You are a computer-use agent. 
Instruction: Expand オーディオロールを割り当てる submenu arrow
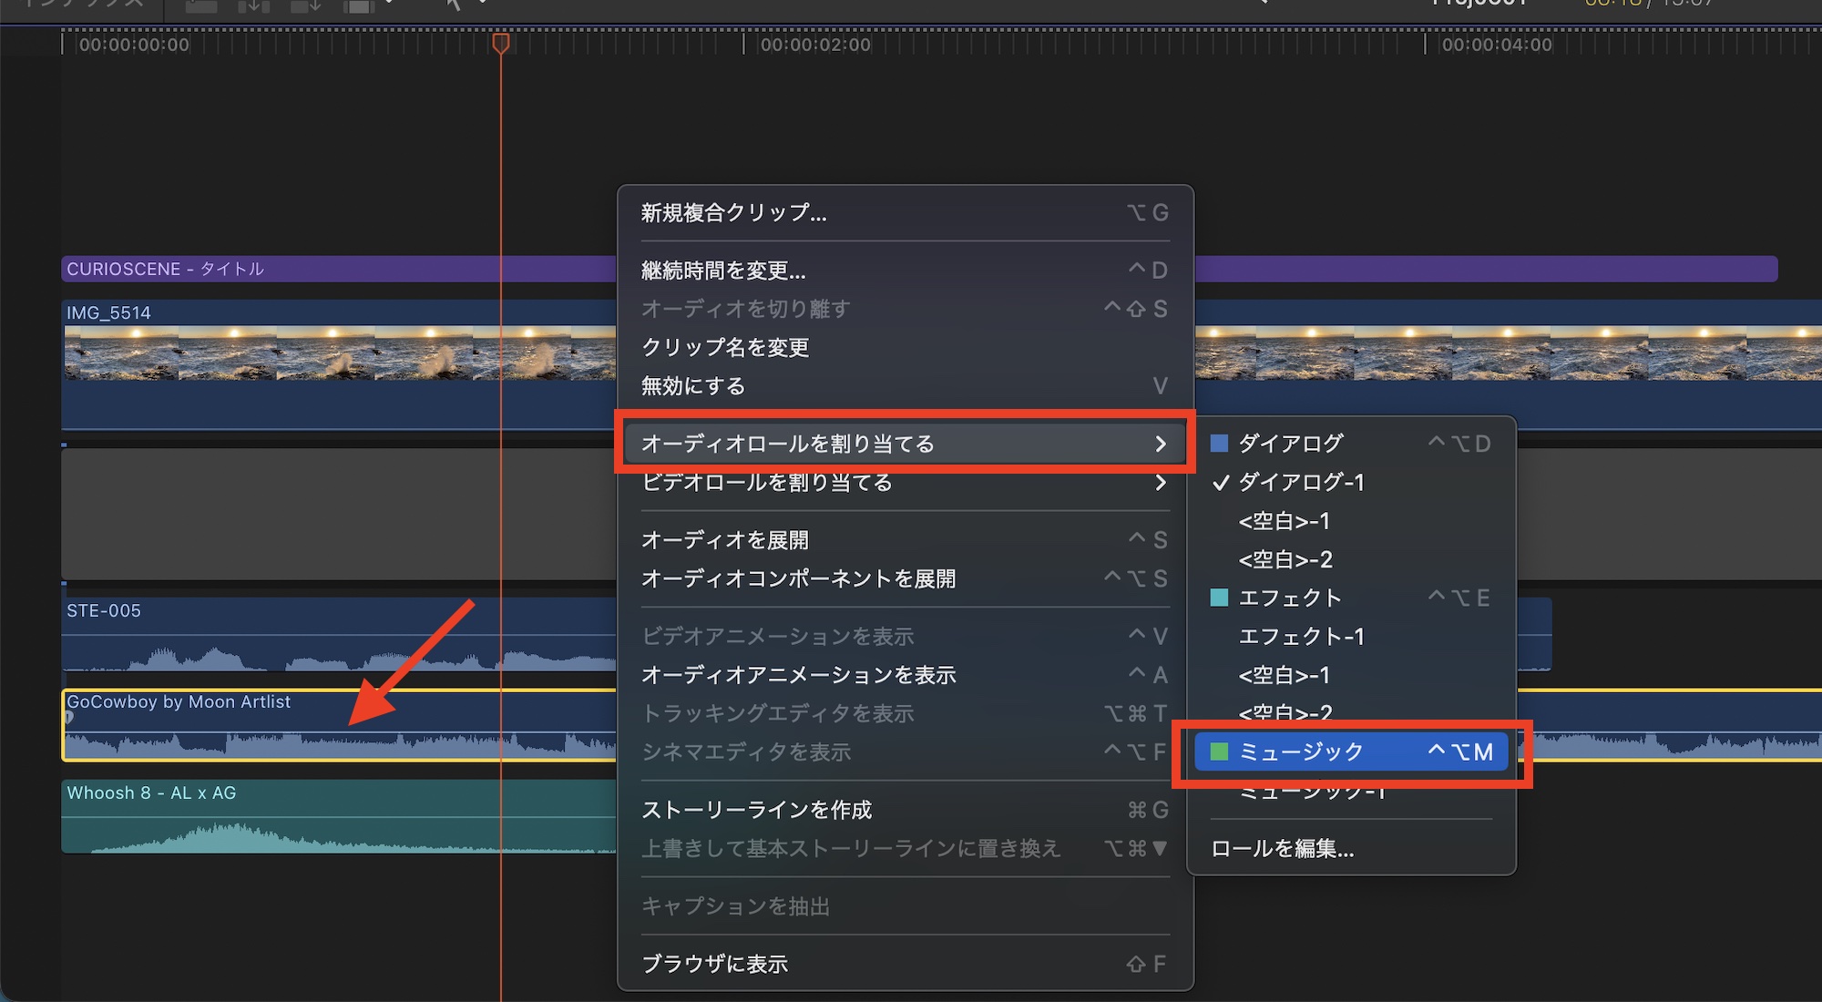[x=1160, y=444]
